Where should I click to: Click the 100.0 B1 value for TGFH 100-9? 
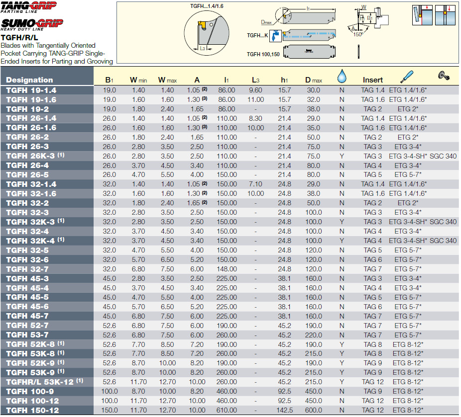tap(110, 392)
